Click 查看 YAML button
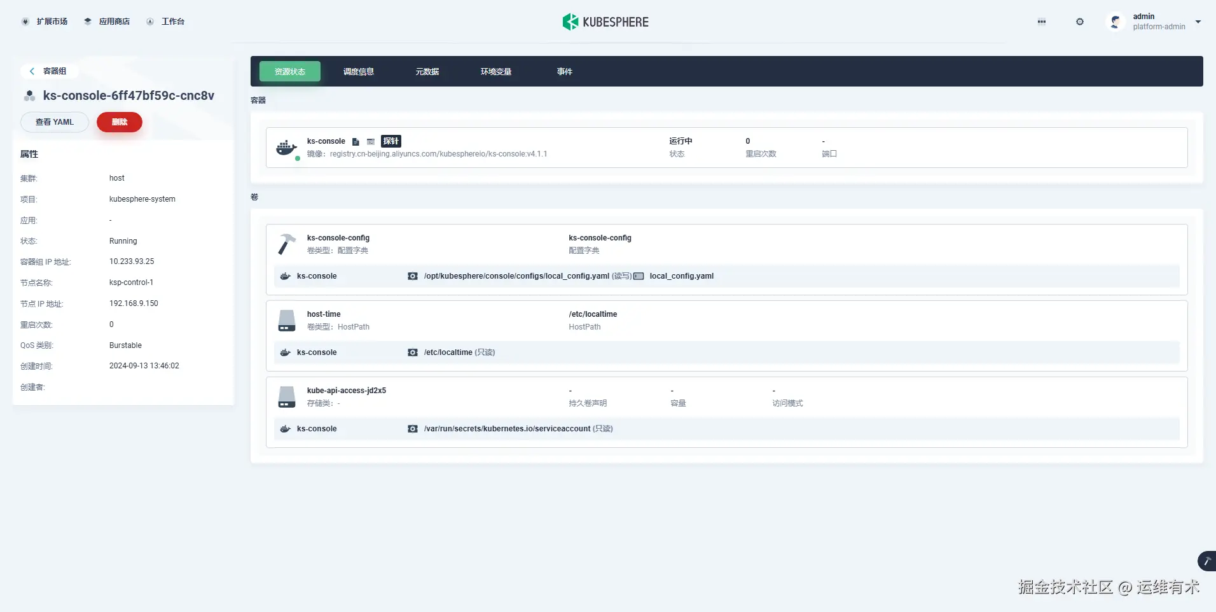This screenshot has height=612, width=1216. [55, 122]
